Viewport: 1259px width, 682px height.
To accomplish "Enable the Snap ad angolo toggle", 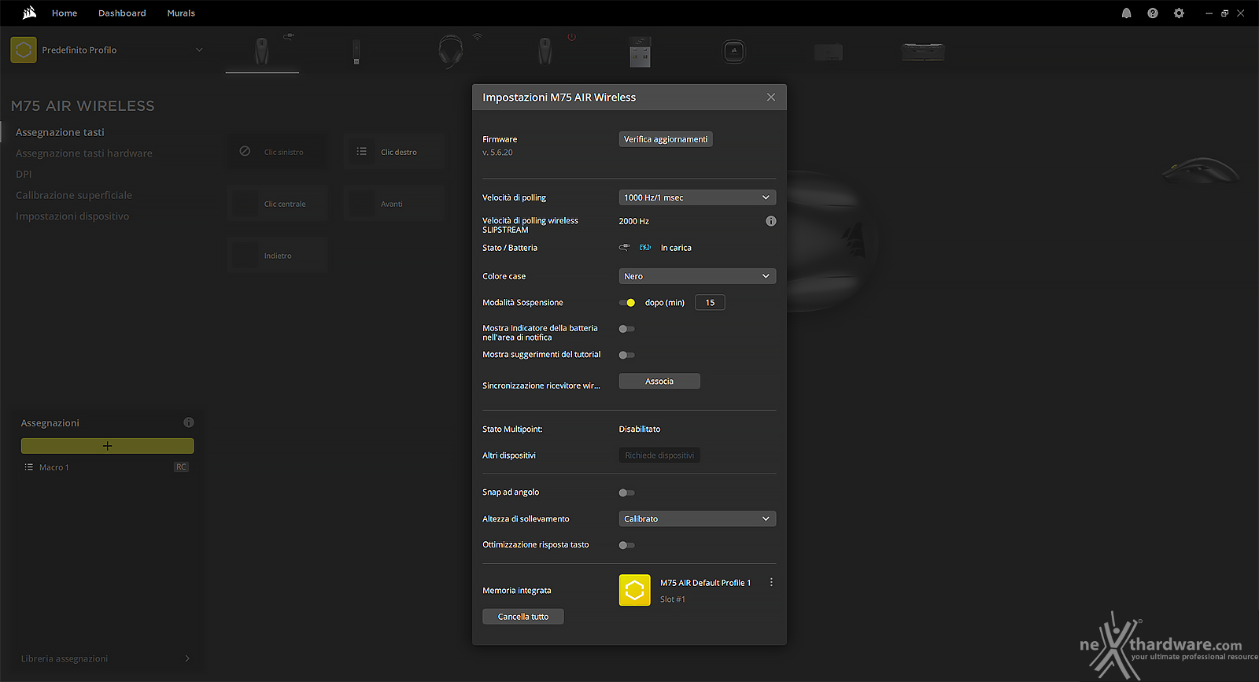I will coord(627,492).
